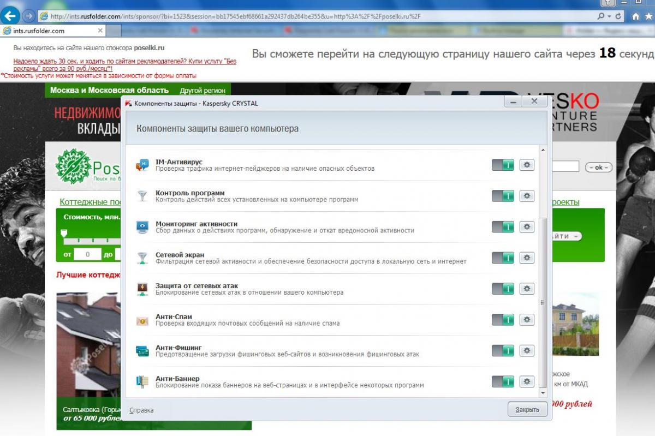
Task: Toggle the Анти-Спам switch
Action: point(503,319)
